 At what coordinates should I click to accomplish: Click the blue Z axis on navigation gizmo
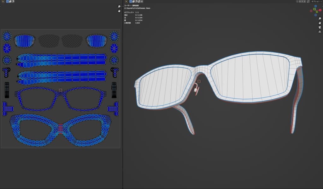316,6
